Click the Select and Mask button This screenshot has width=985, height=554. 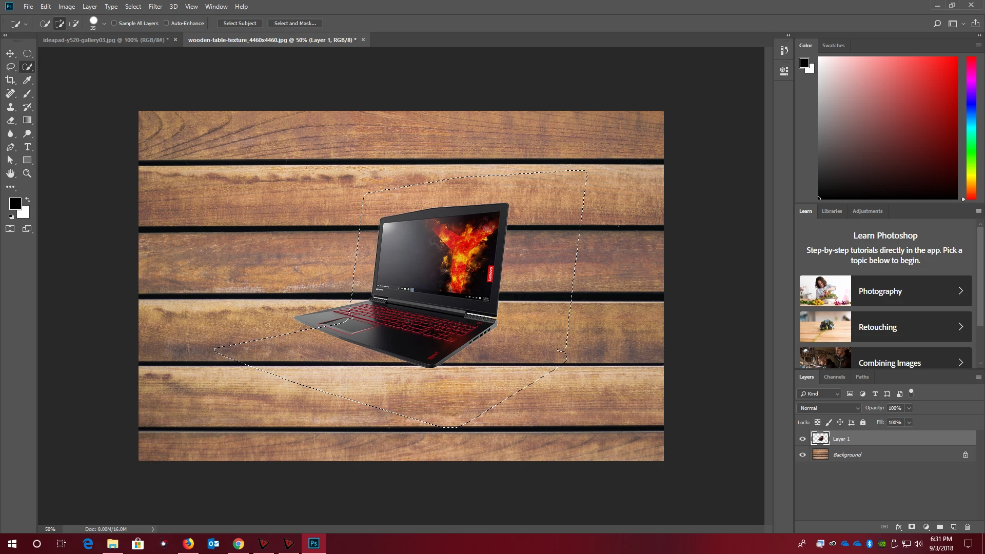coord(294,23)
